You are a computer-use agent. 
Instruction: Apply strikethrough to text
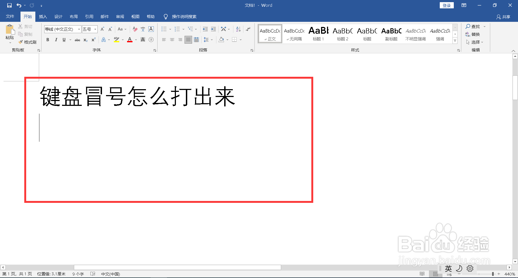[77, 40]
